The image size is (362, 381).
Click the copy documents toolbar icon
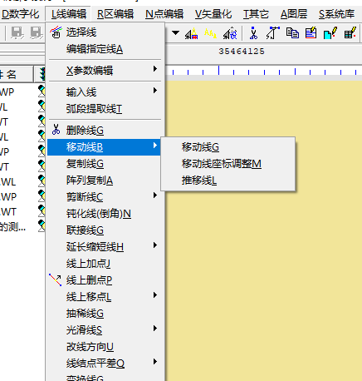pyautogui.click(x=292, y=33)
